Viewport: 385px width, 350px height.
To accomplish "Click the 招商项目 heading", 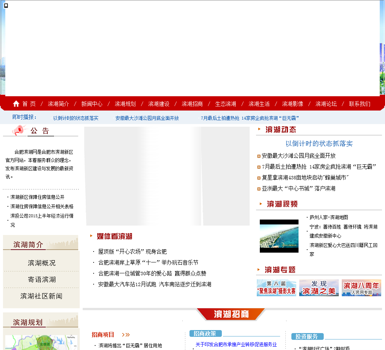I will [x=103, y=335].
